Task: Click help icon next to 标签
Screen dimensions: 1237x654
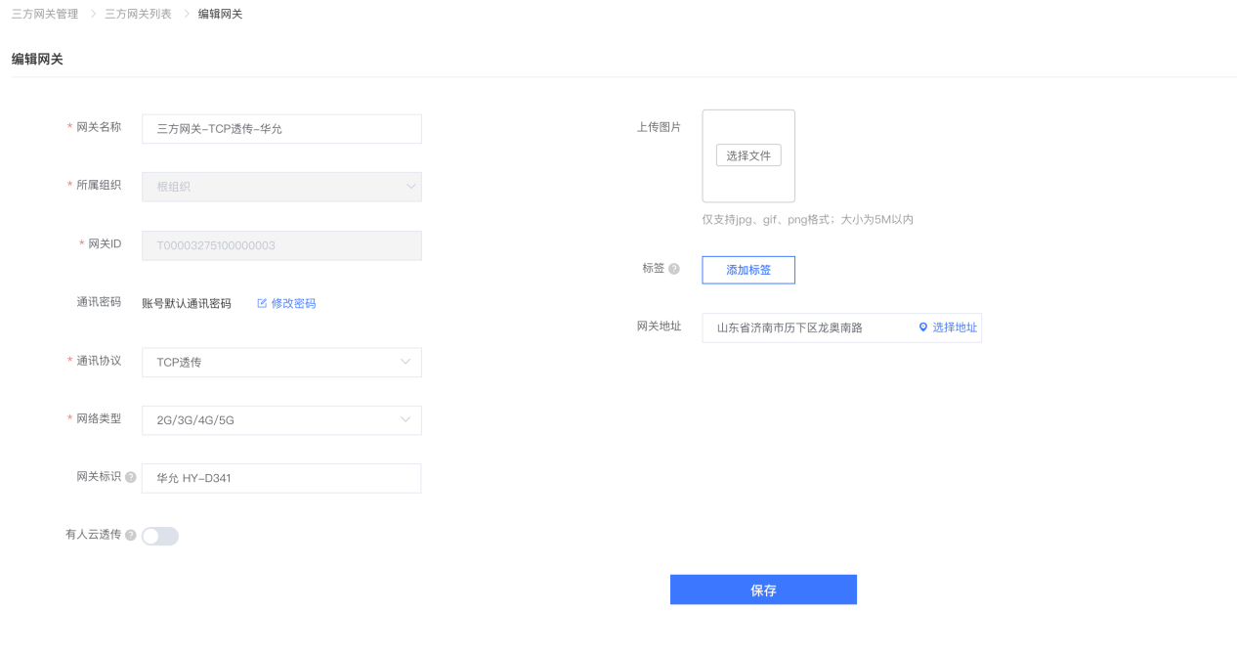Action: click(674, 269)
